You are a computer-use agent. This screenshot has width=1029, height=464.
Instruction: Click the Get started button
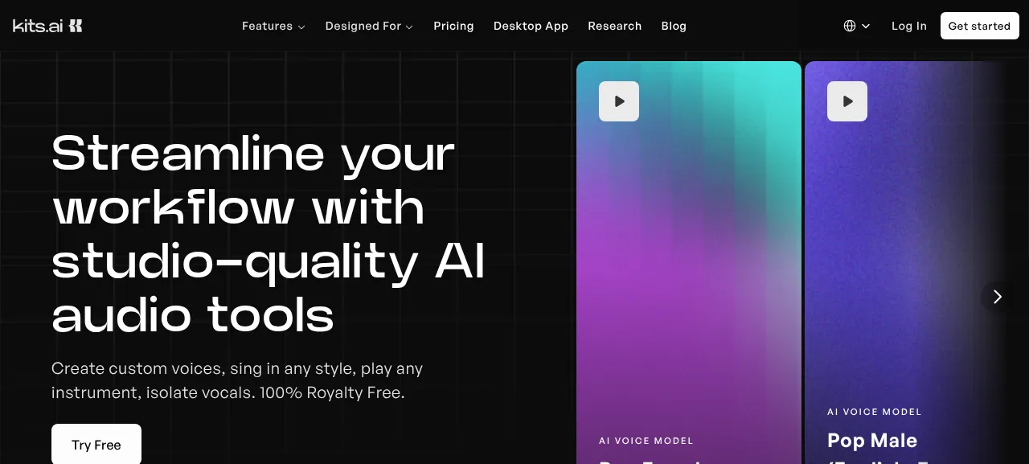tap(979, 26)
